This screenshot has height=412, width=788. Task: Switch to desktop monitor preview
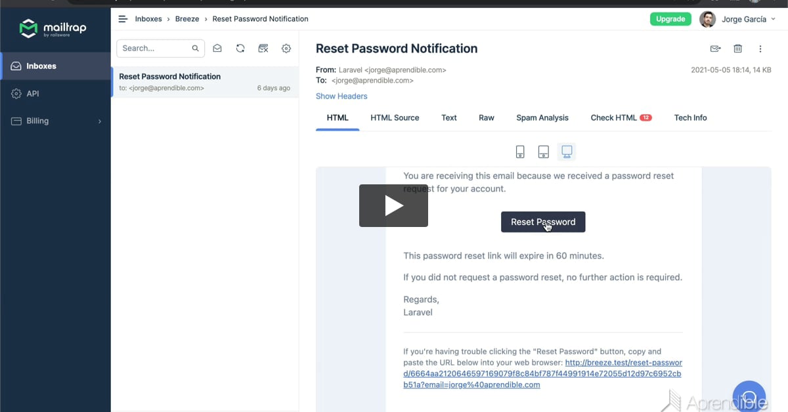pos(567,152)
